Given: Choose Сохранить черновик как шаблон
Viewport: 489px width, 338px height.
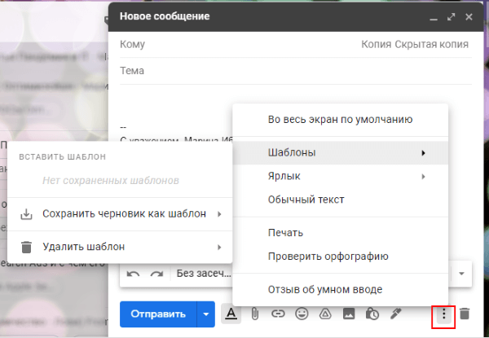Looking at the screenshot, I should (x=120, y=214).
